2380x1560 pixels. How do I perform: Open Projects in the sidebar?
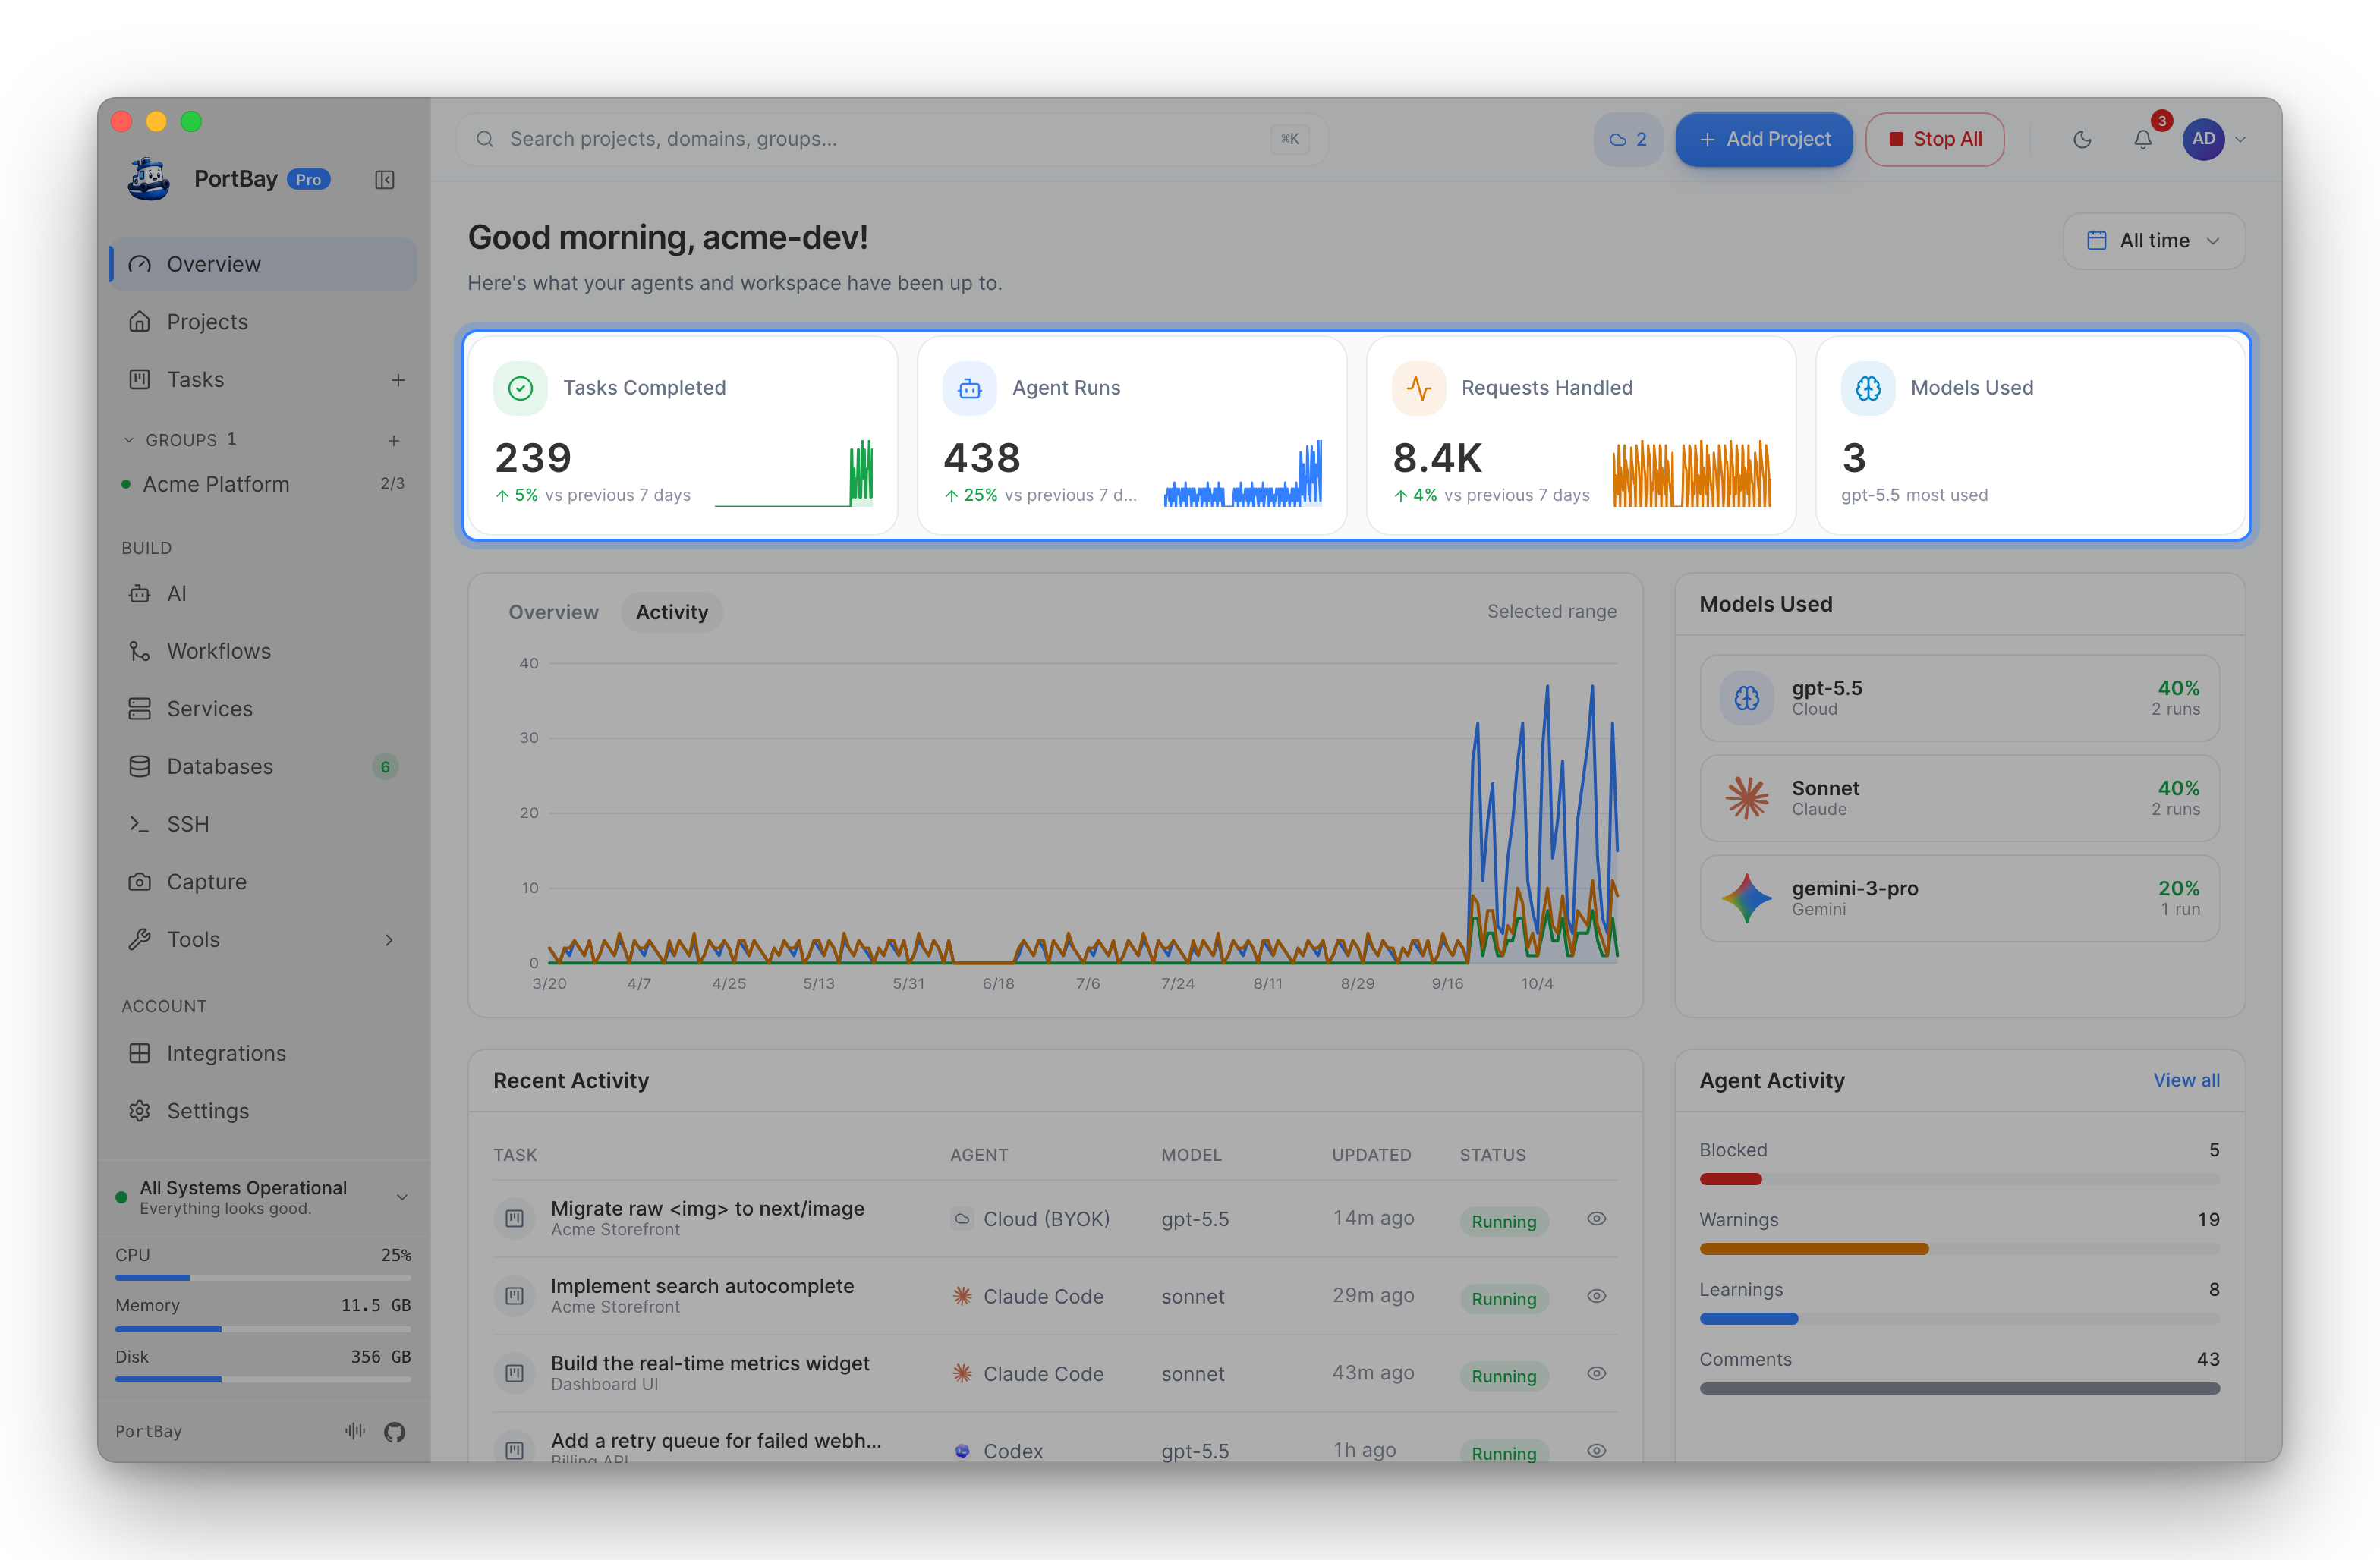coord(264,322)
